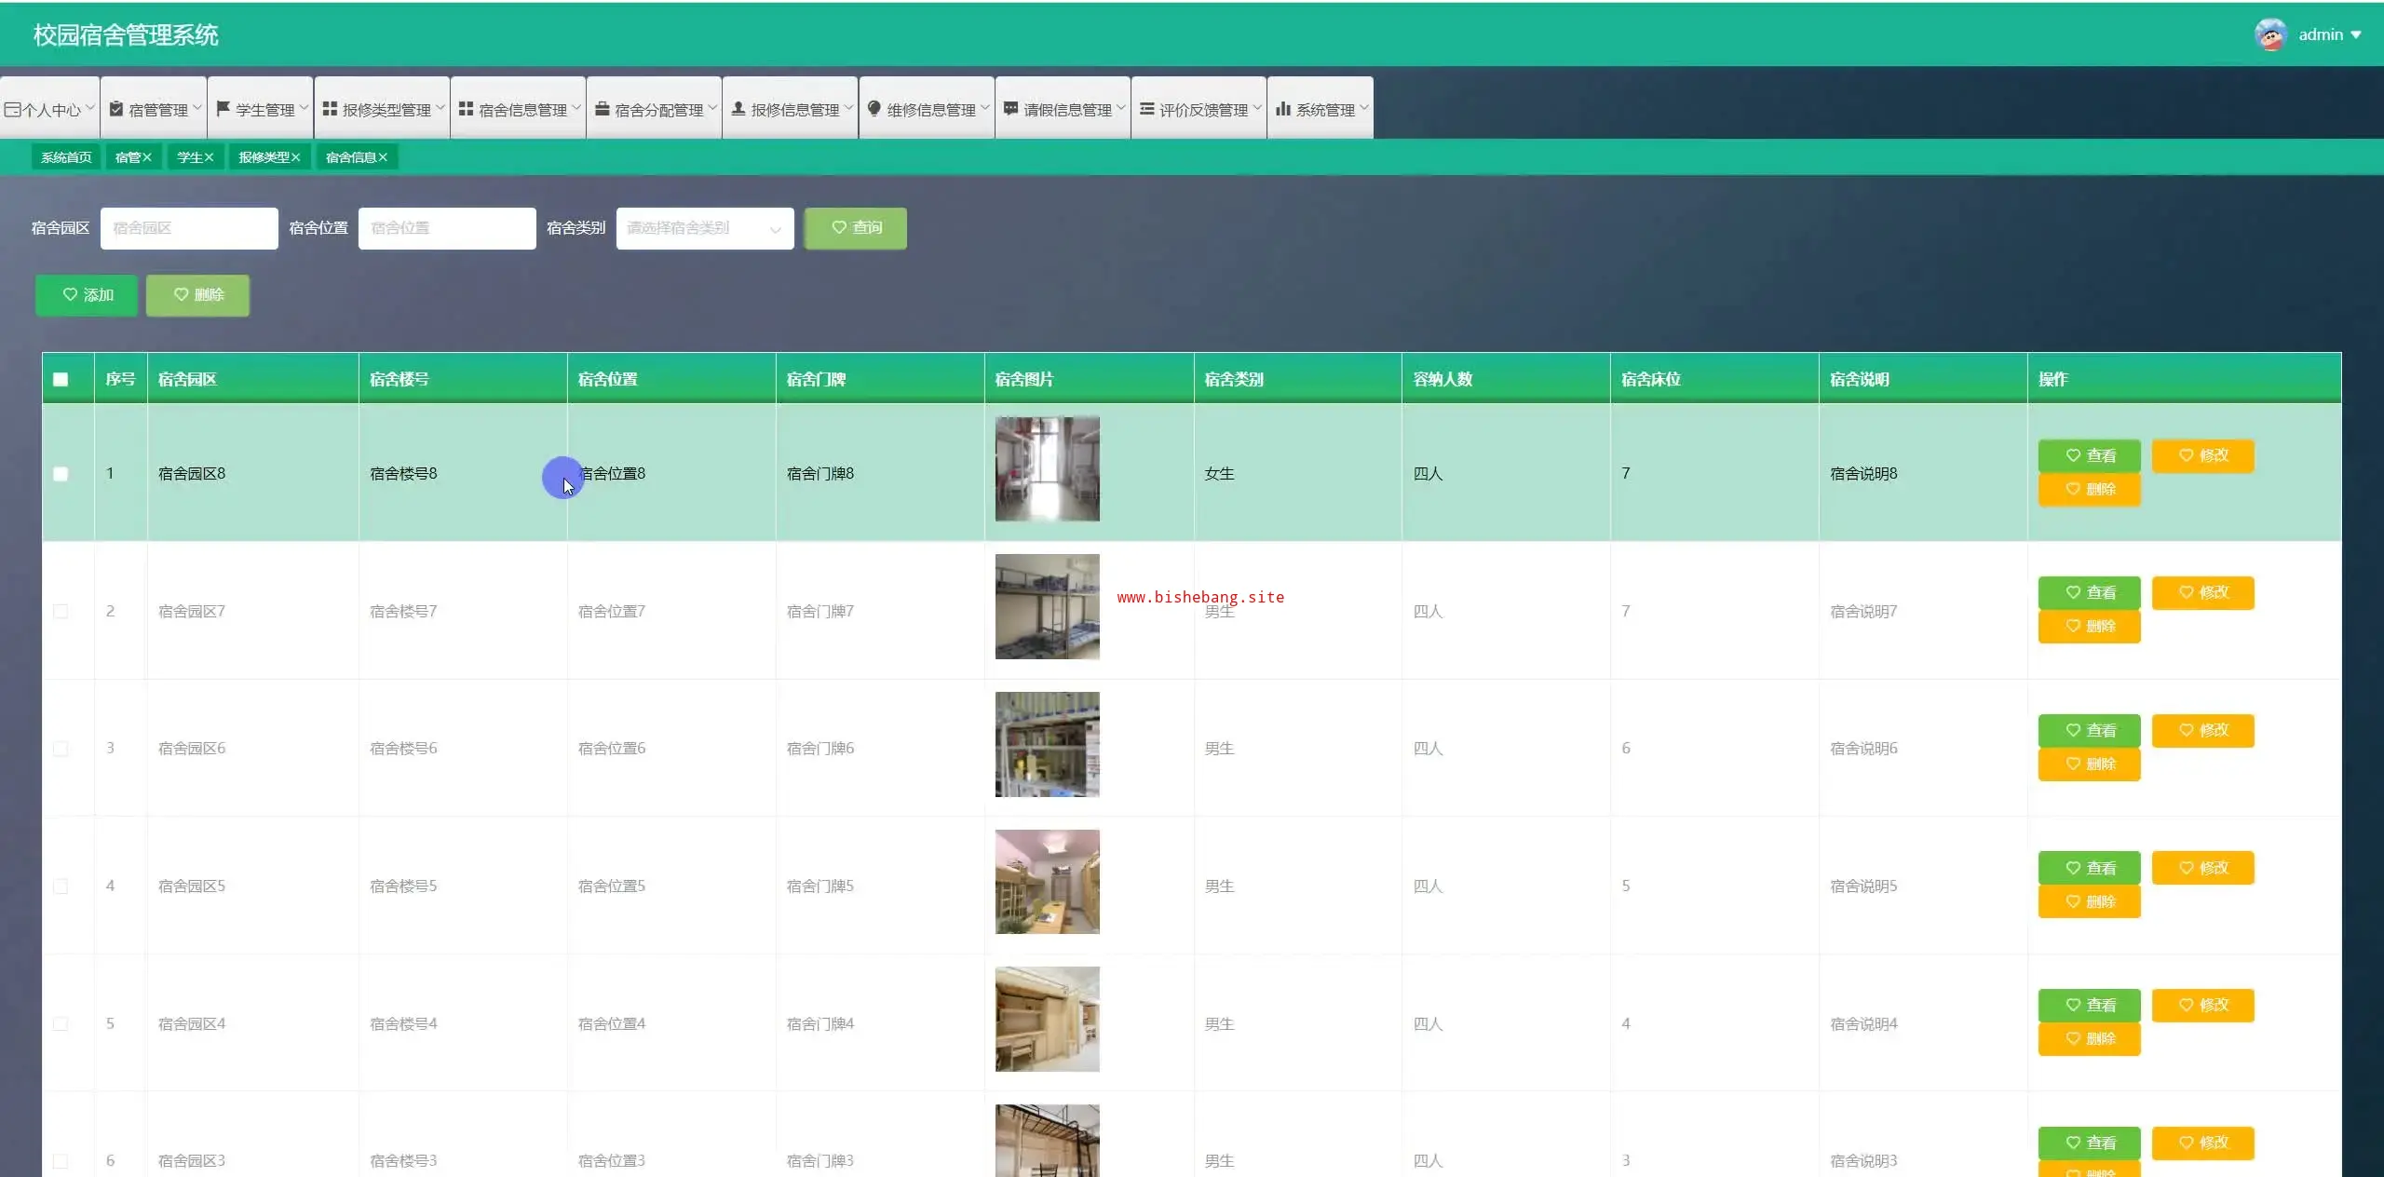Open the 宿舍类别 select dropdown
This screenshot has height=1177, width=2384.
pyautogui.click(x=704, y=228)
